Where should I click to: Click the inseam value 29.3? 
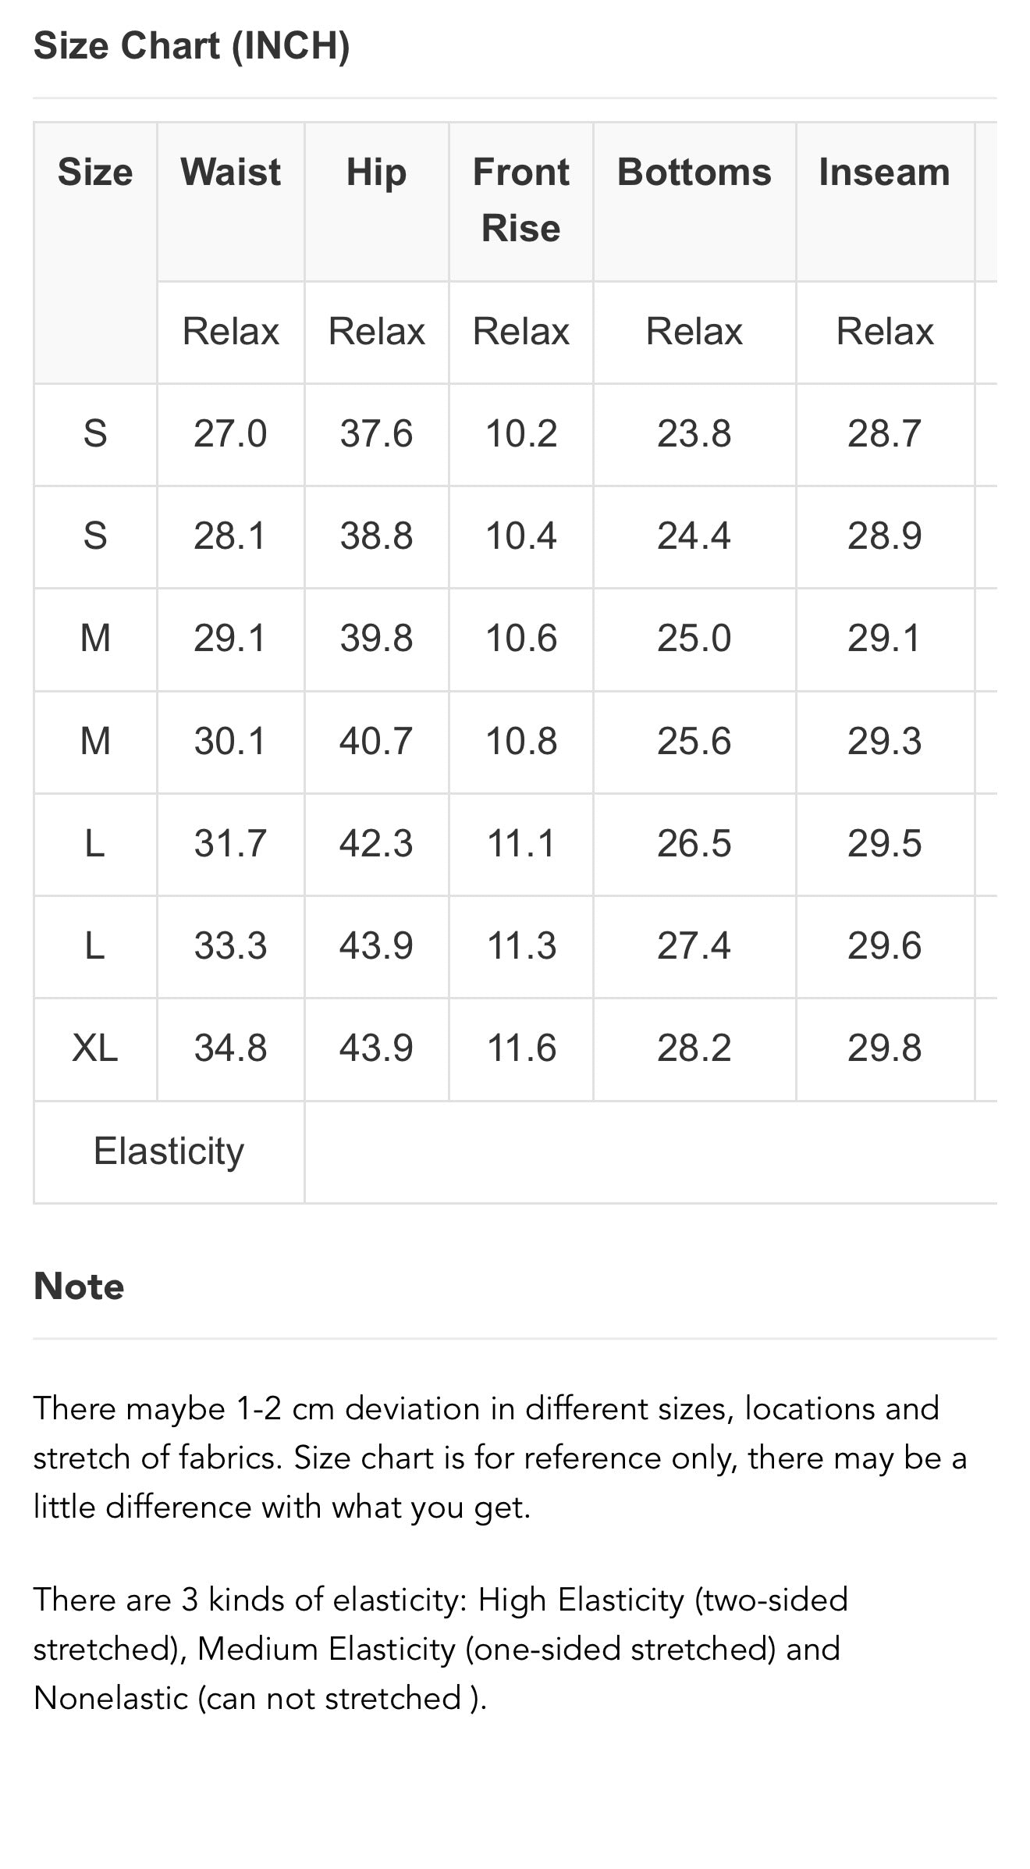point(884,740)
